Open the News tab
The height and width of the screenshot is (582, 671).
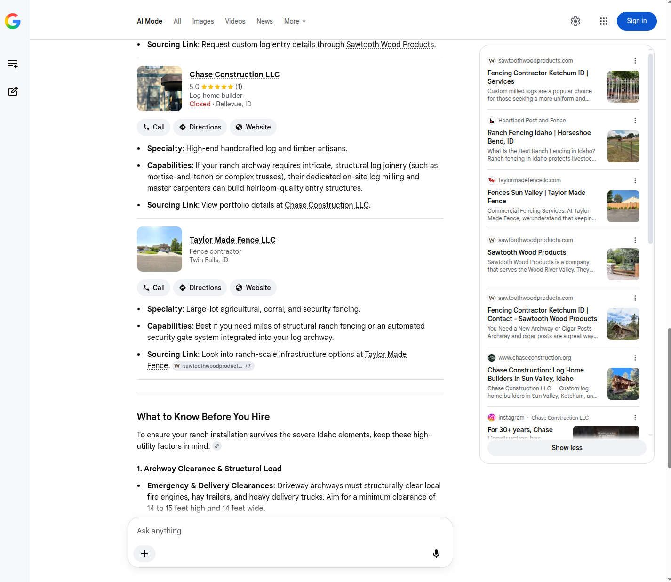[264, 21]
